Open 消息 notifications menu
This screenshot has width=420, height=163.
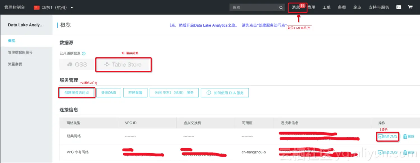point(296,8)
